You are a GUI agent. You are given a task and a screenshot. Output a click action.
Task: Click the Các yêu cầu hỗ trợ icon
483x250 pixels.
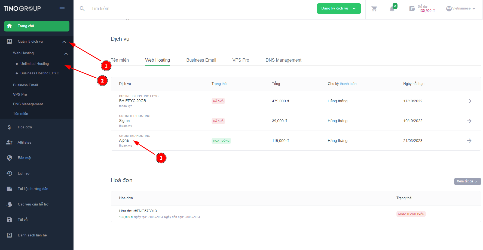coord(10,204)
